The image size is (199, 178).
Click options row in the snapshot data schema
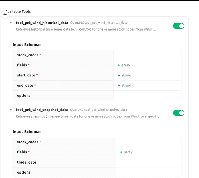point(24,172)
